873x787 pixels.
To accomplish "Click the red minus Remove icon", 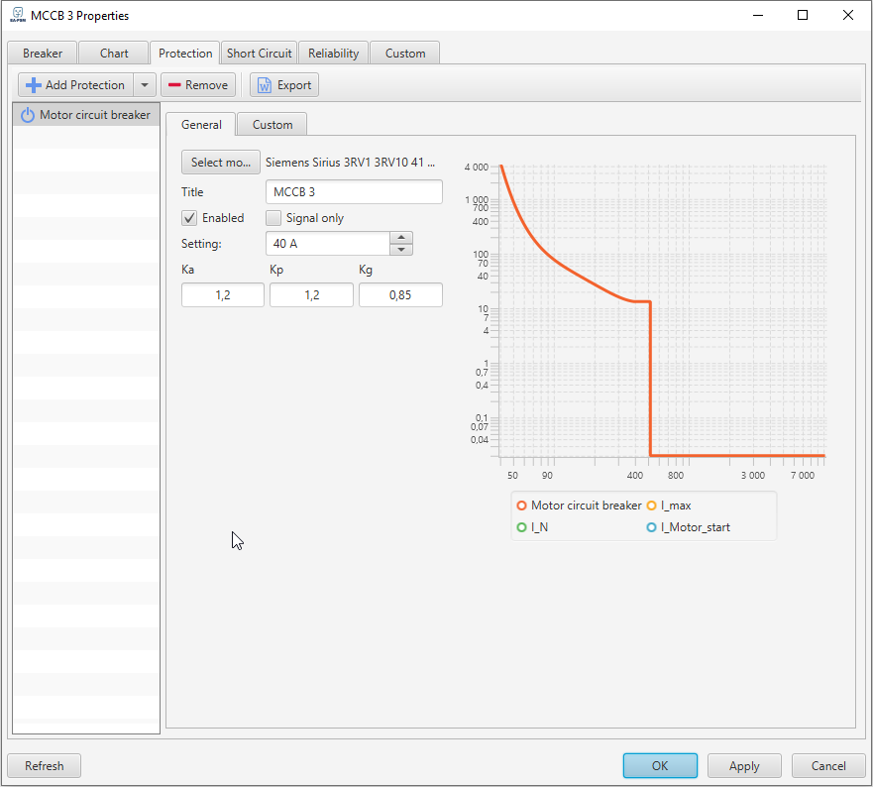I will click(174, 85).
